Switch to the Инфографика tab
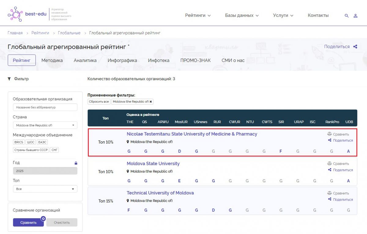 click(122, 60)
